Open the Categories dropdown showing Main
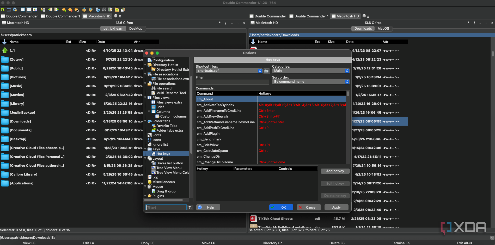495x245 pixels. pyautogui.click(x=310, y=71)
